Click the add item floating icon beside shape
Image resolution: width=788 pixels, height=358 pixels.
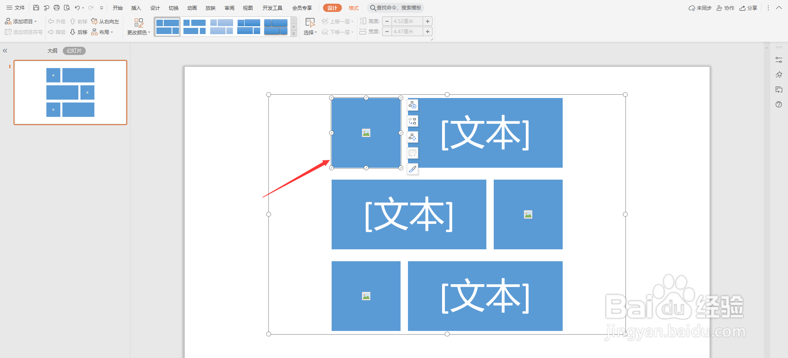[412, 105]
